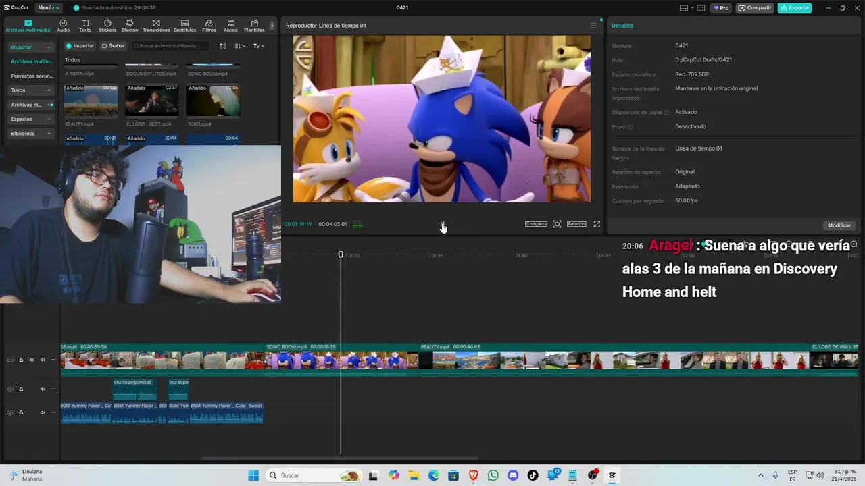The height and width of the screenshot is (486, 865).
Task: Click the scan focus frame icon in the player
Action: tap(558, 224)
